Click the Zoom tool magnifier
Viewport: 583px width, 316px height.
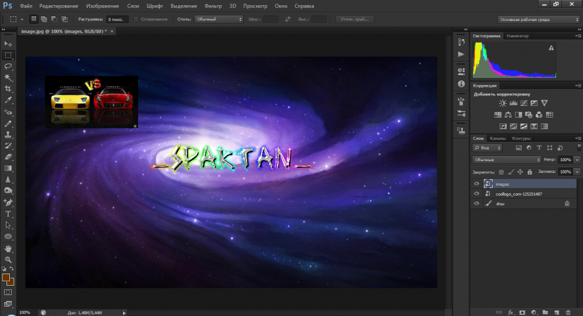pyautogui.click(x=8, y=260)
